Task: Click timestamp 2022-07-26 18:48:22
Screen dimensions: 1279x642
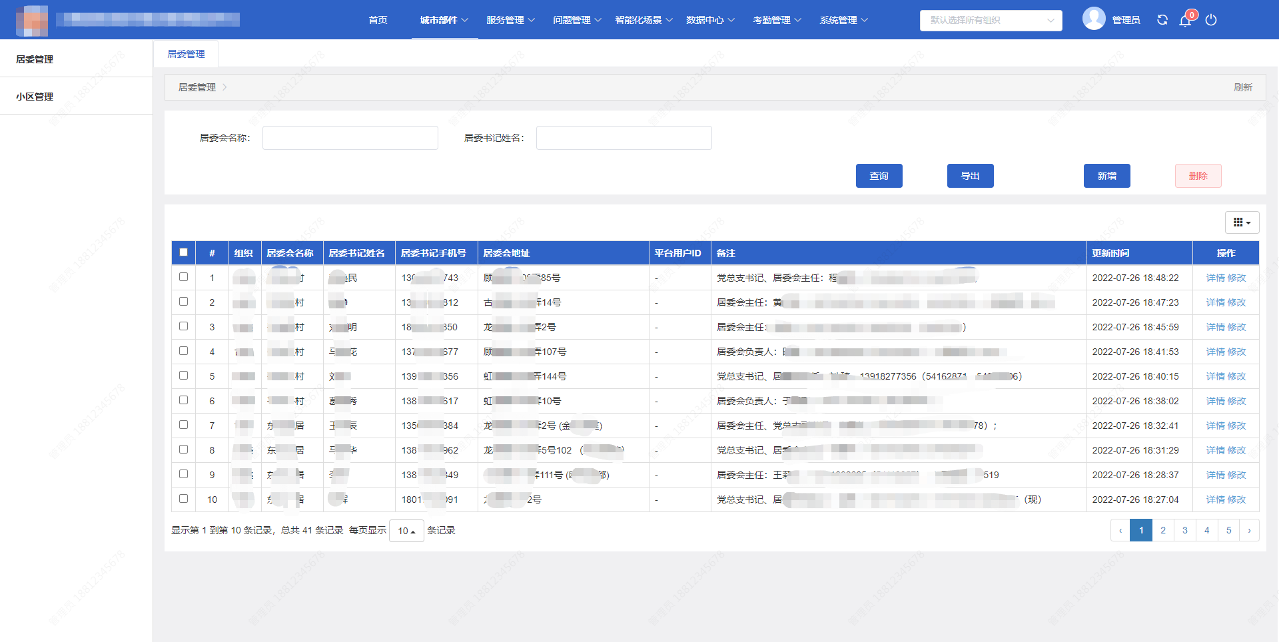Action: 1135,278
